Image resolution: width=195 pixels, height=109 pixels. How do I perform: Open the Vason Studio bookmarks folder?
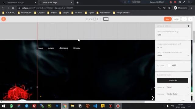coord(25,13)
